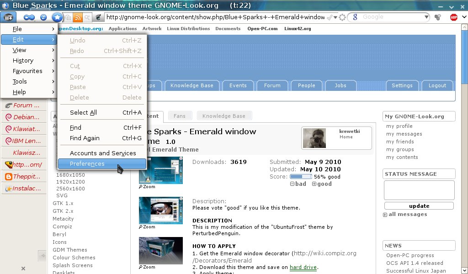
Task: Expand the Favourites submenu
Action: 29,71
